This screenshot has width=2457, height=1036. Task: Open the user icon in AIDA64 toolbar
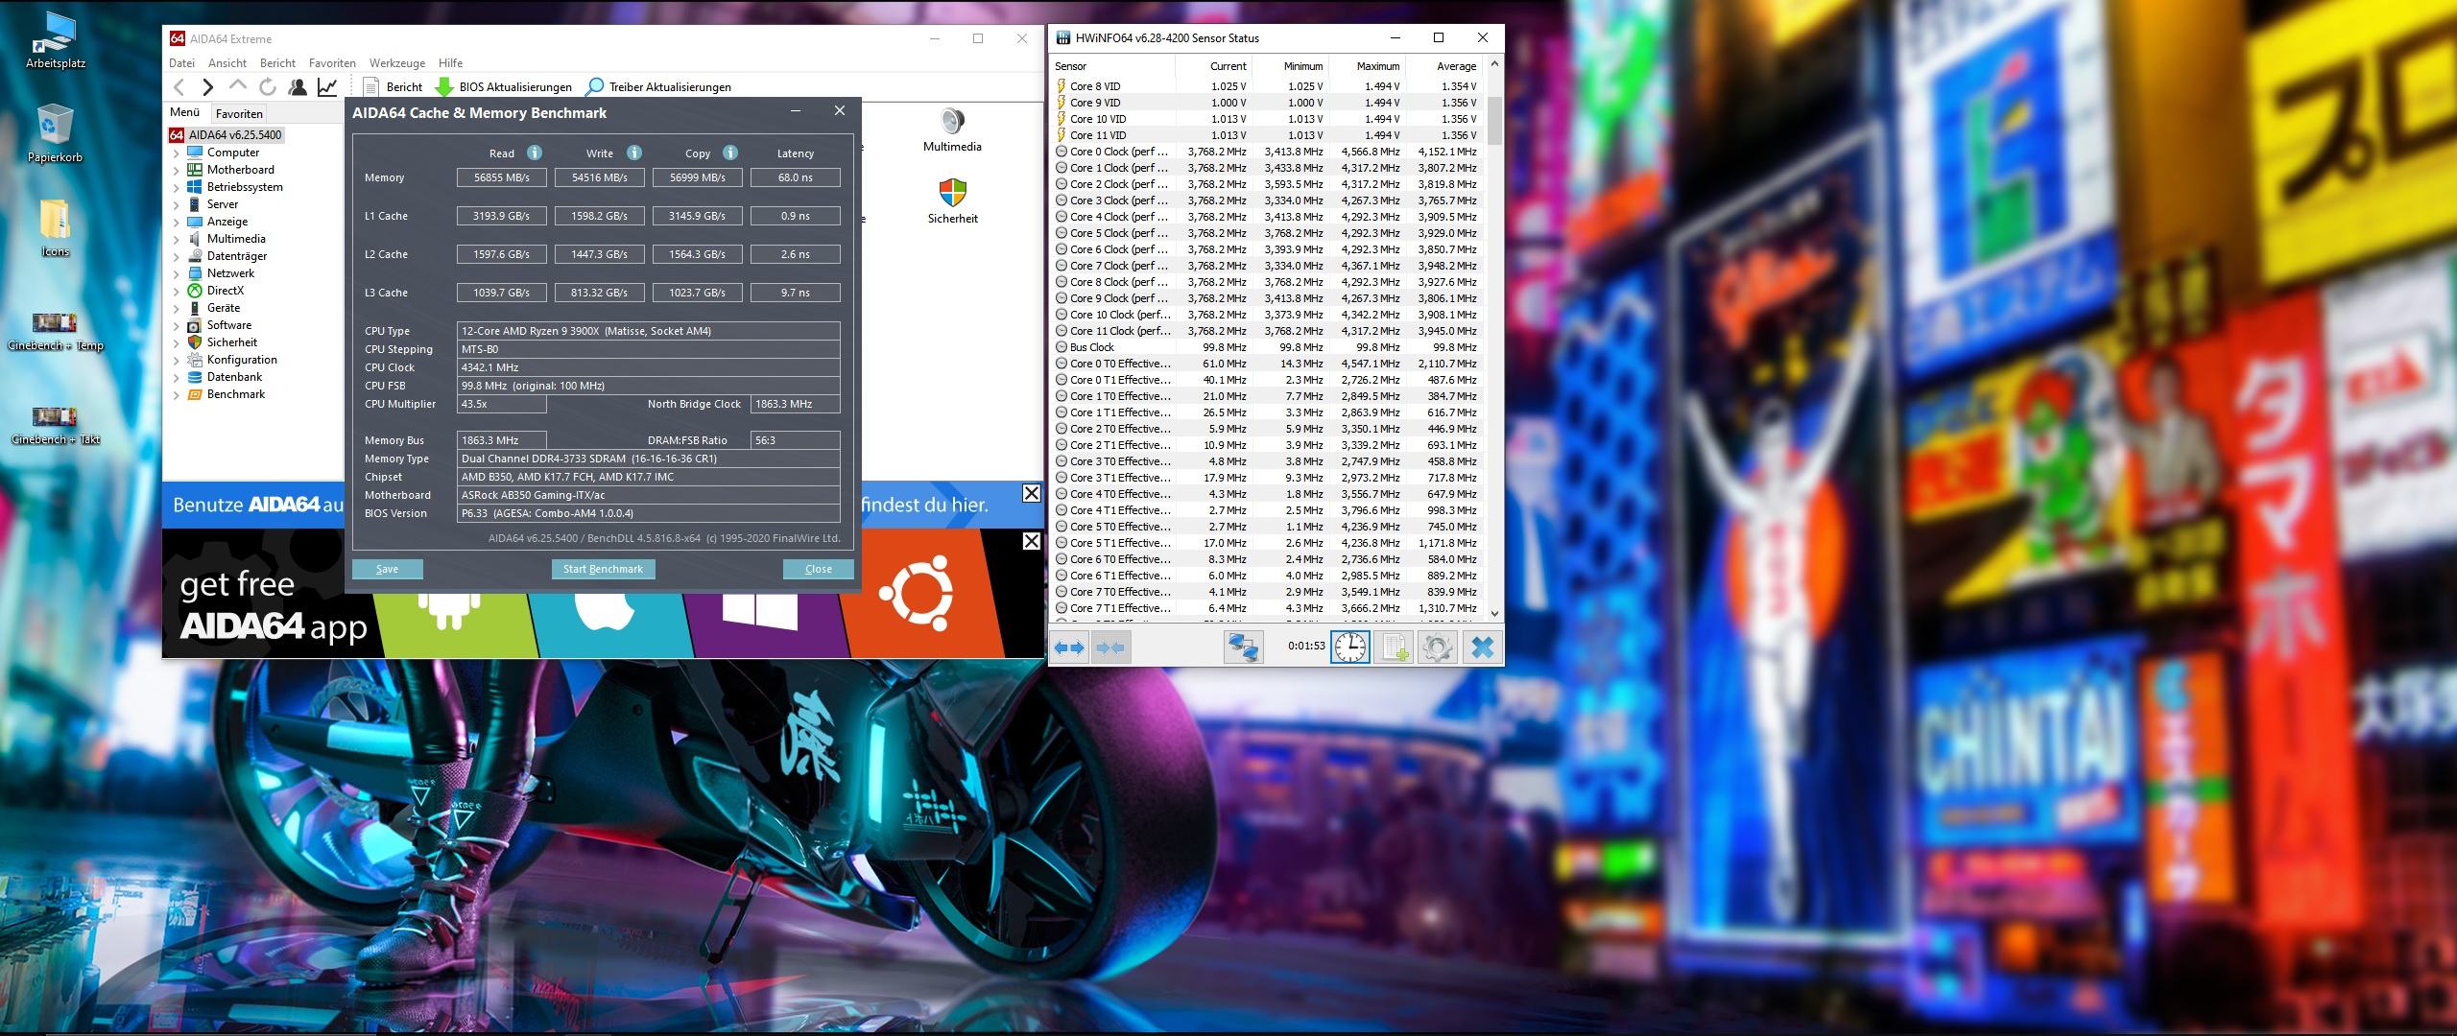click(298, 87)
